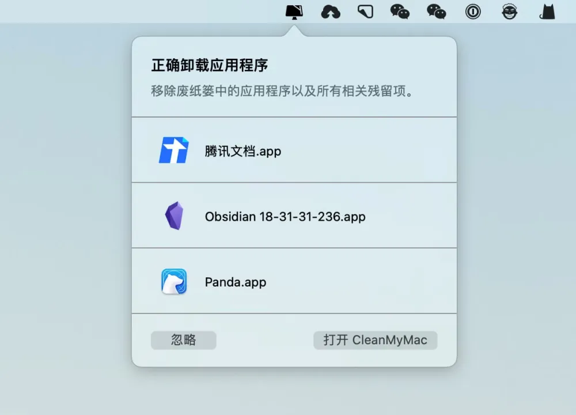This screenshot has width=576, height=415.
Task: Select the Panda.app entry text
Action: pos(236,282)
